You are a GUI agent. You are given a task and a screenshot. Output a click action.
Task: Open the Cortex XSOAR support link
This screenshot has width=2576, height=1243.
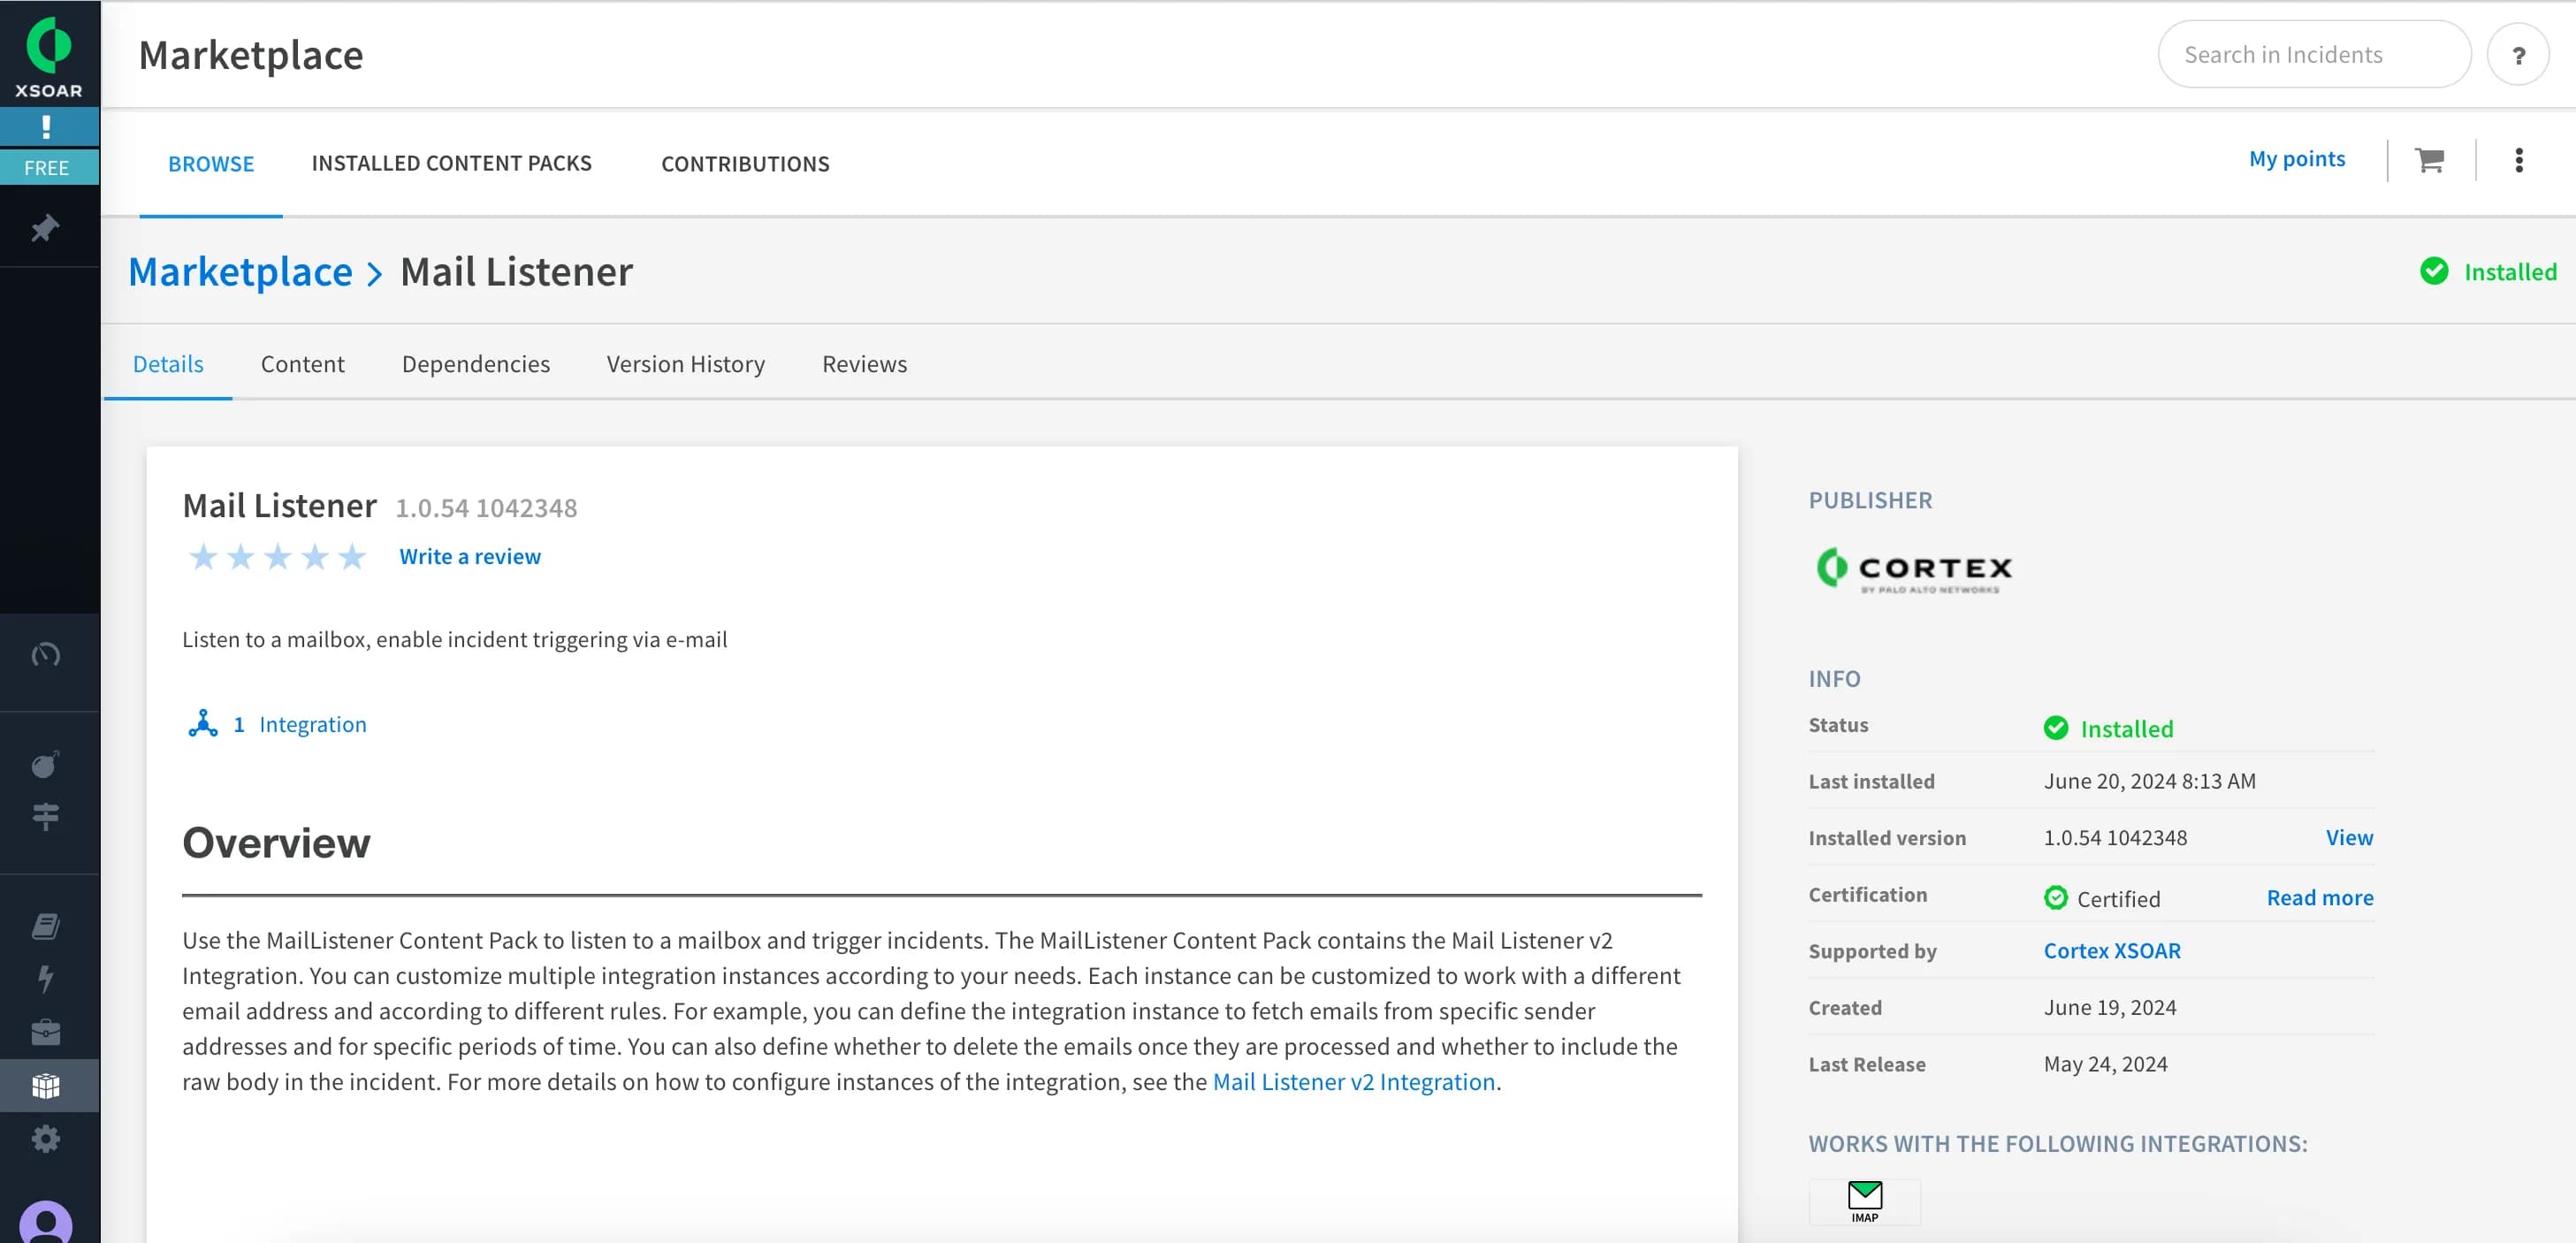coord(2112,951)
